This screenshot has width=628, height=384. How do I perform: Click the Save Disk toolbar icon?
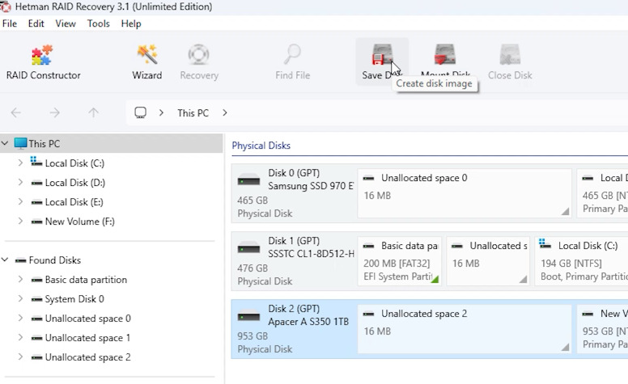(382, 55)
